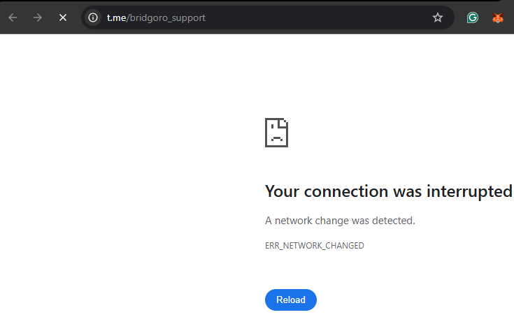The width and height of the screenshot is (514, 324).
Task: Open the MetaMask fox extension
Action: [x=498, y=17]
